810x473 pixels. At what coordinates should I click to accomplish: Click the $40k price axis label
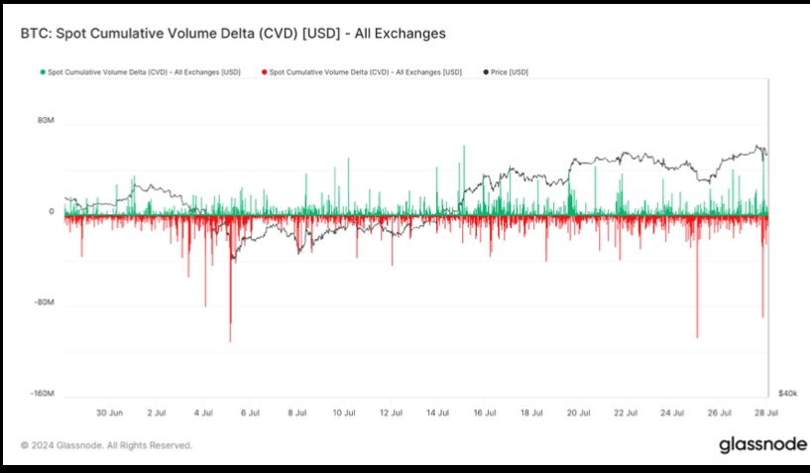(788, 394)
